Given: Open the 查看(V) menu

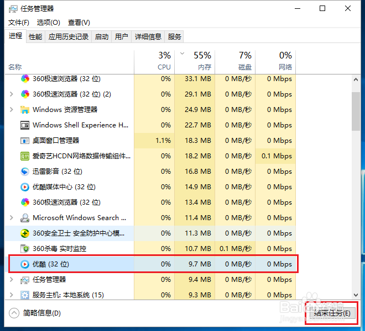Looking at the screenshot, I should point(79,23).
